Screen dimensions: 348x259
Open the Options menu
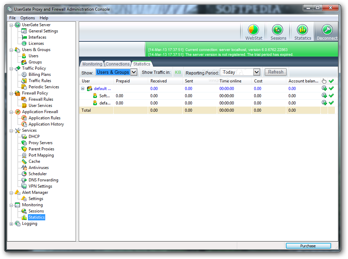(x=28, y=18)
